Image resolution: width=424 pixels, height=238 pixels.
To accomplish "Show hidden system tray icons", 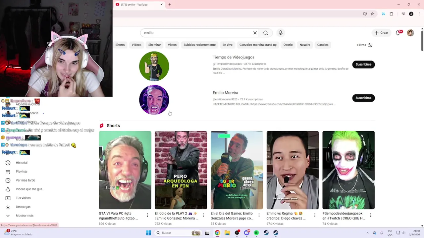I will pyautogui.click(x=367, y=233).
